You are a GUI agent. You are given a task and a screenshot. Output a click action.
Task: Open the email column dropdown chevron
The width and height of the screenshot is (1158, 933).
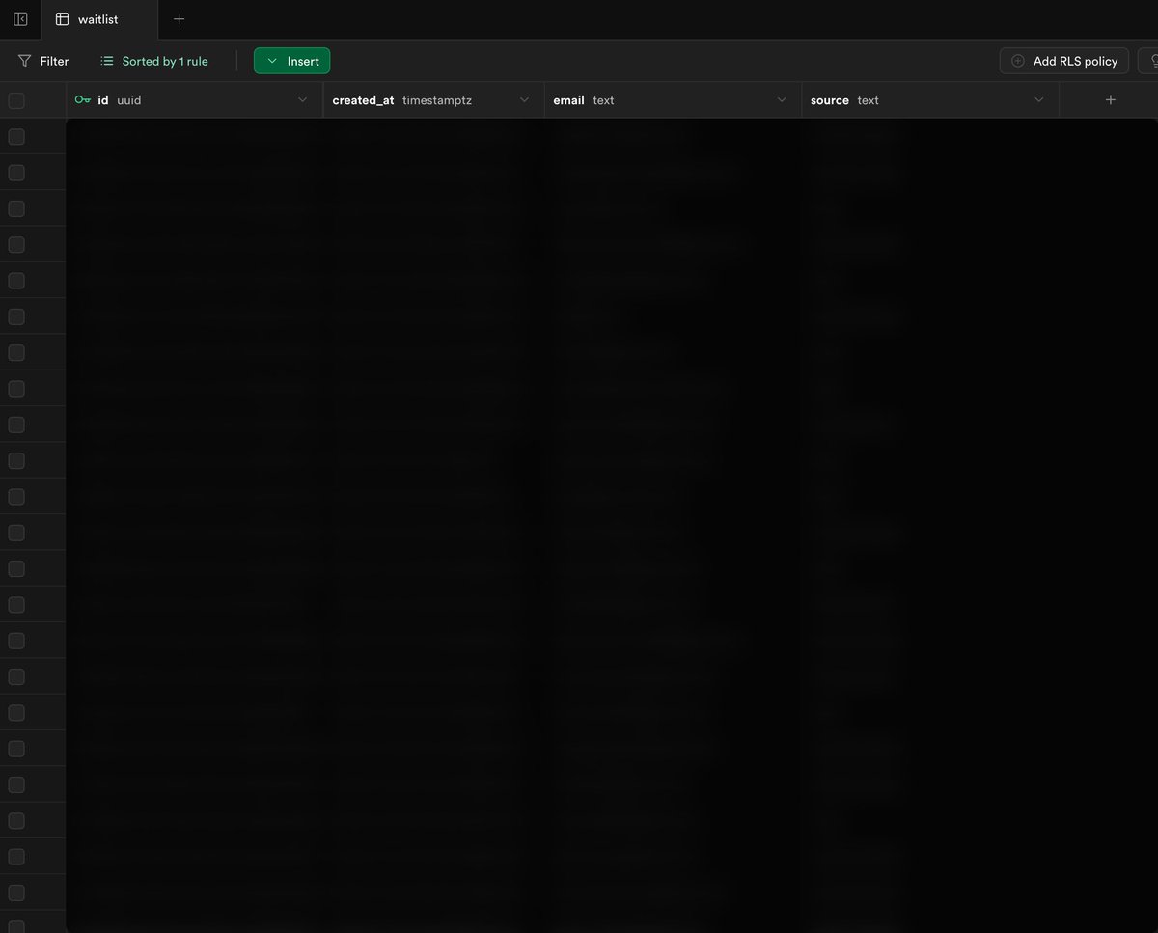pos(782,100)
